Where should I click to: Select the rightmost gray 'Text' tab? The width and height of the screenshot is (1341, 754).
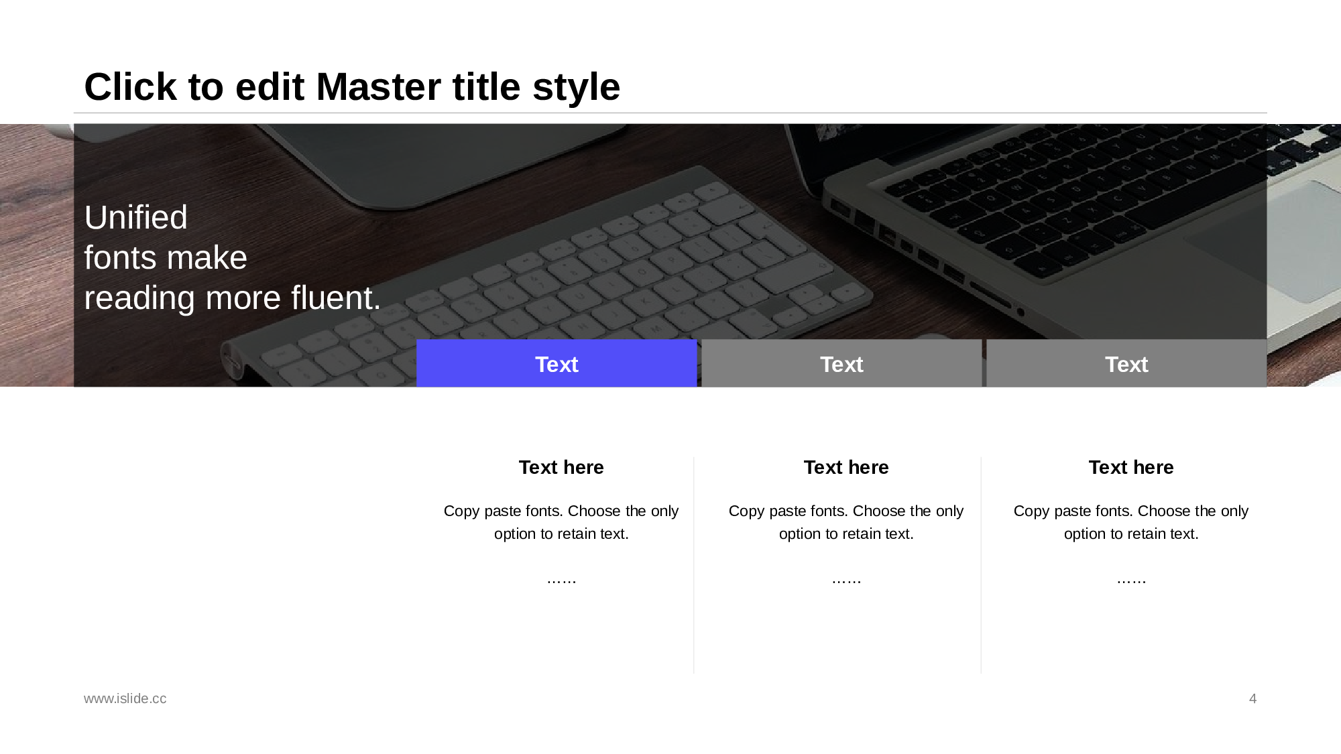(x=1126, y=364)
